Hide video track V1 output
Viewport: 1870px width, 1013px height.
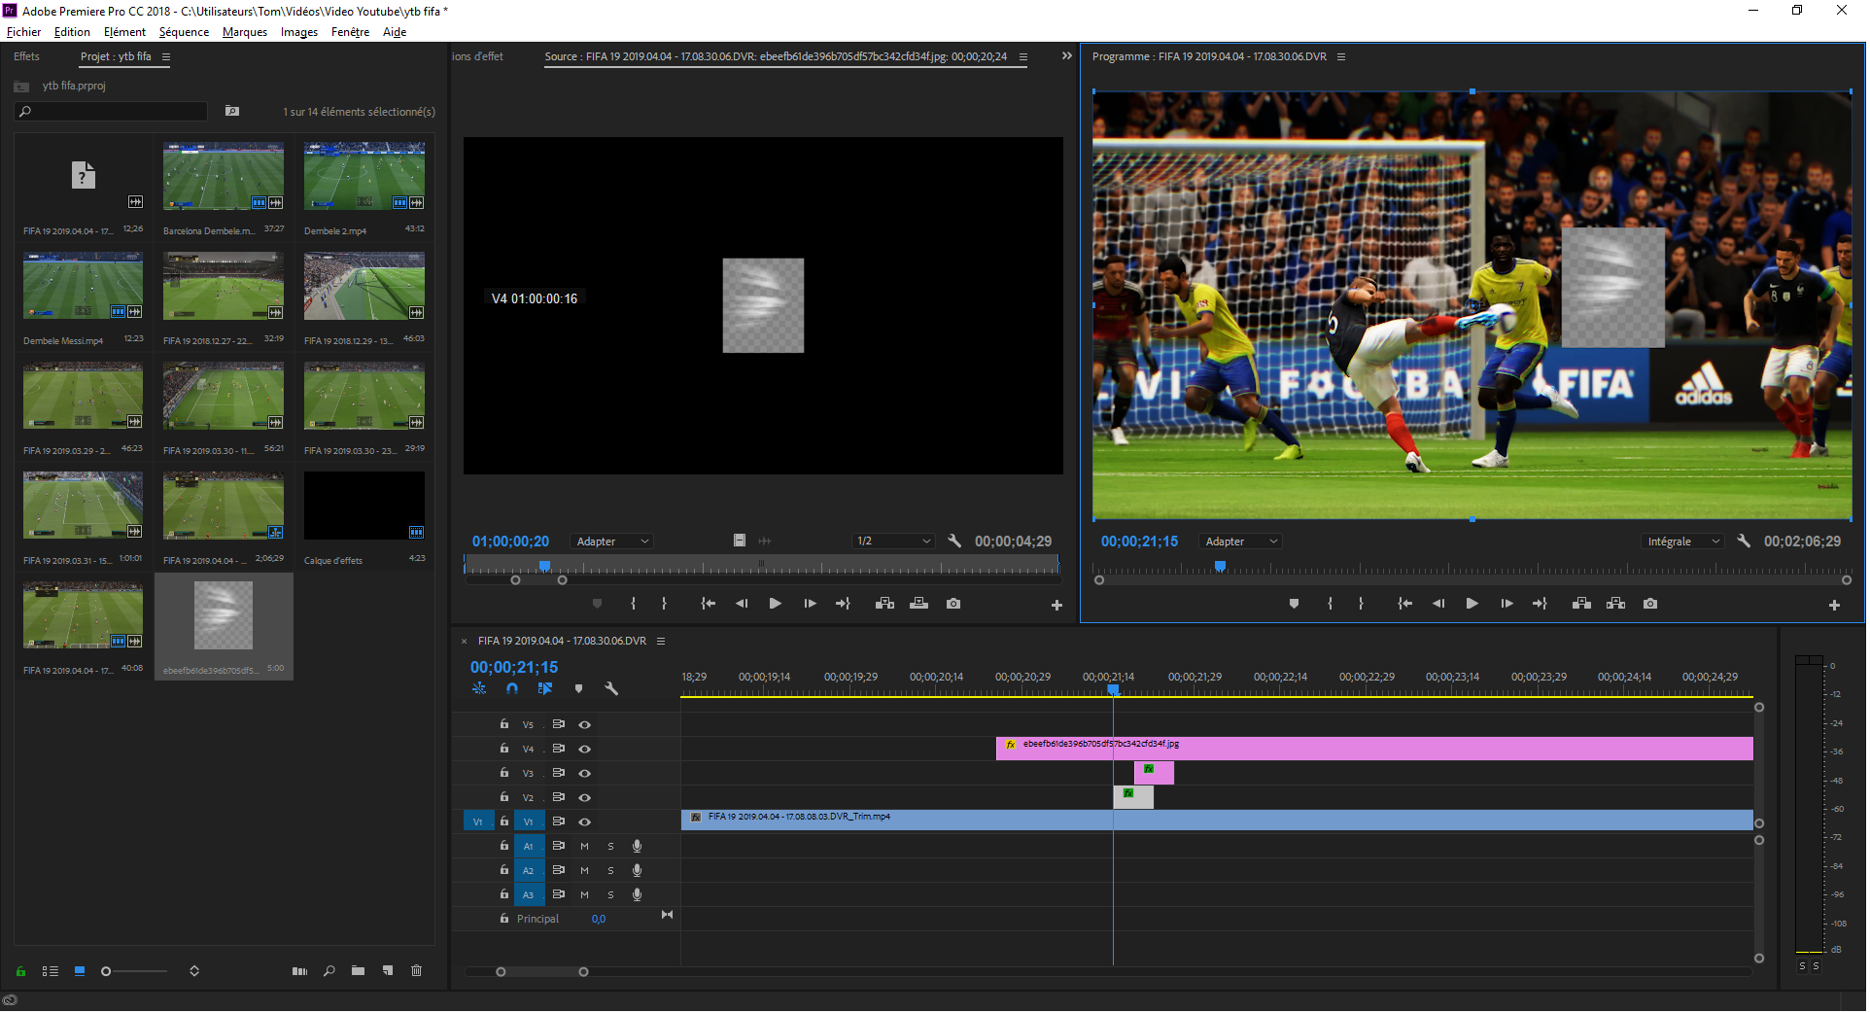(x=585, y=822)
